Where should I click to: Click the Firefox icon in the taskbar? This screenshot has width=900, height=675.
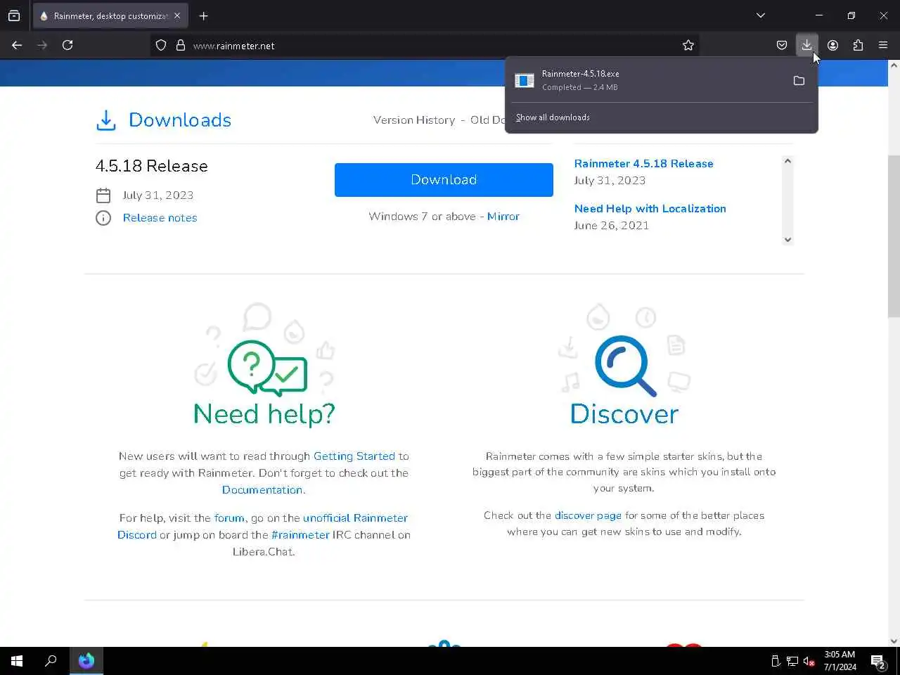pos(86,661)
